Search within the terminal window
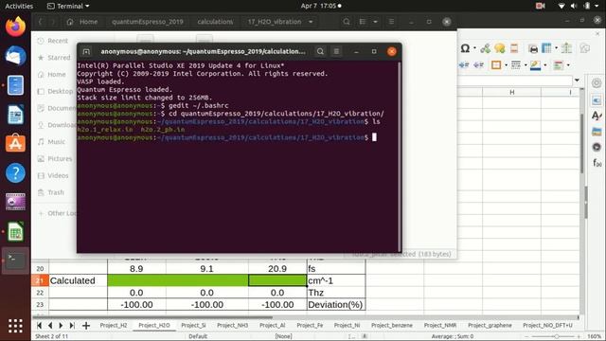 [x=320, y=51]
